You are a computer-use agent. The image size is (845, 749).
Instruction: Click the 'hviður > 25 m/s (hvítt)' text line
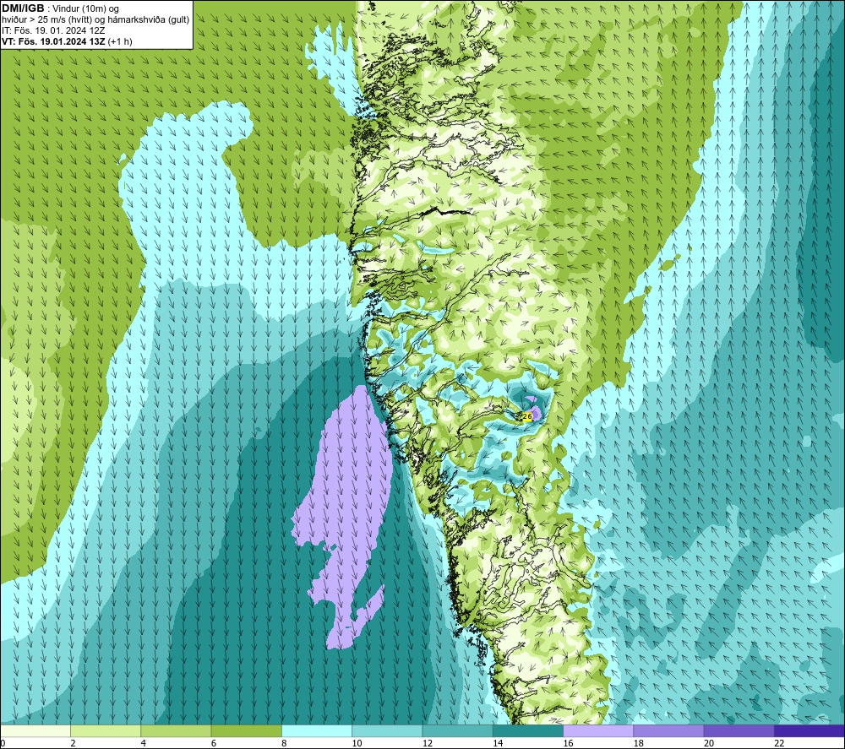96,20
